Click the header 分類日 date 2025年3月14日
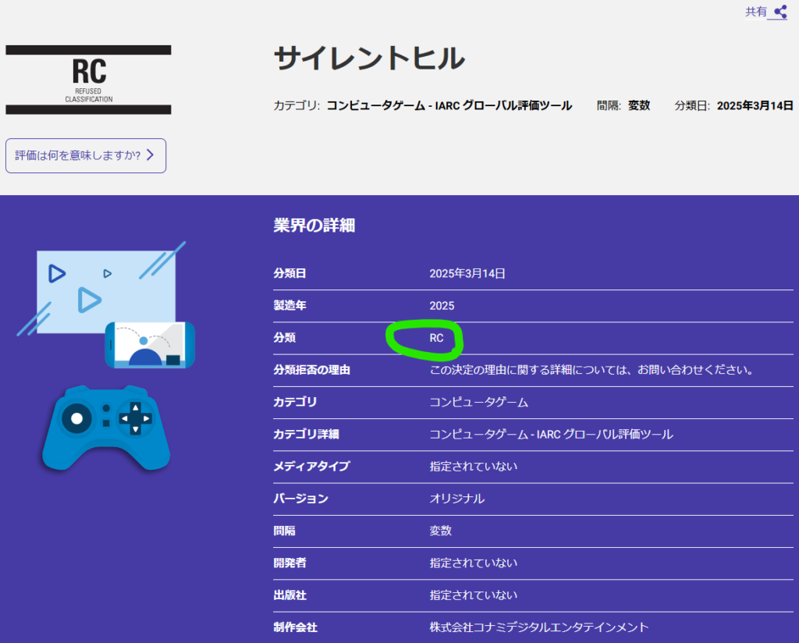The width and height of the screenshot is (799, 643). click(x=755, y=105)
